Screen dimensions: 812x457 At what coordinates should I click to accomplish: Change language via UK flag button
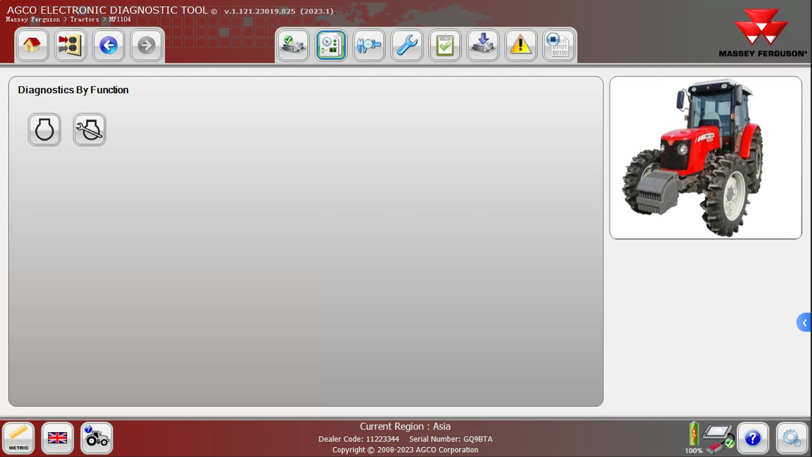coord(57,438)
